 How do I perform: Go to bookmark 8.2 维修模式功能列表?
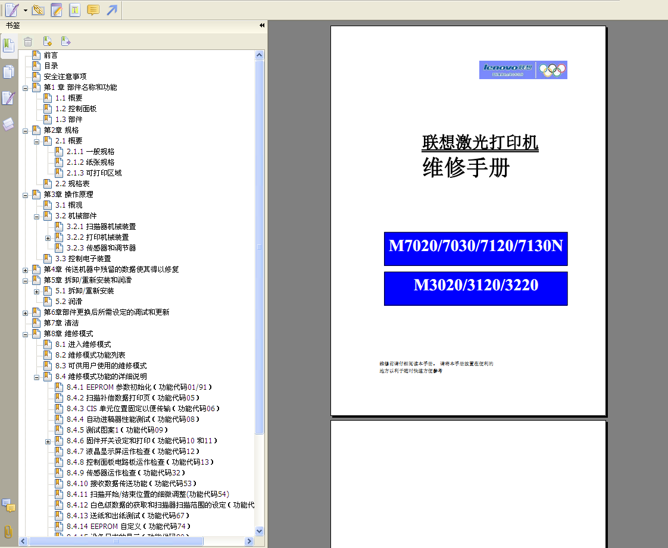click(x=90, y=355)
